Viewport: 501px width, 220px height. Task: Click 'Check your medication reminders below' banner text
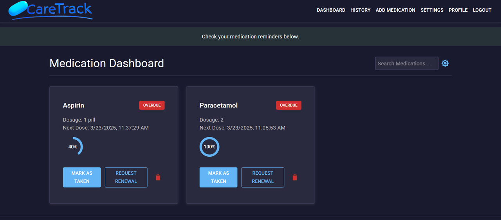[x=250, y=37]
